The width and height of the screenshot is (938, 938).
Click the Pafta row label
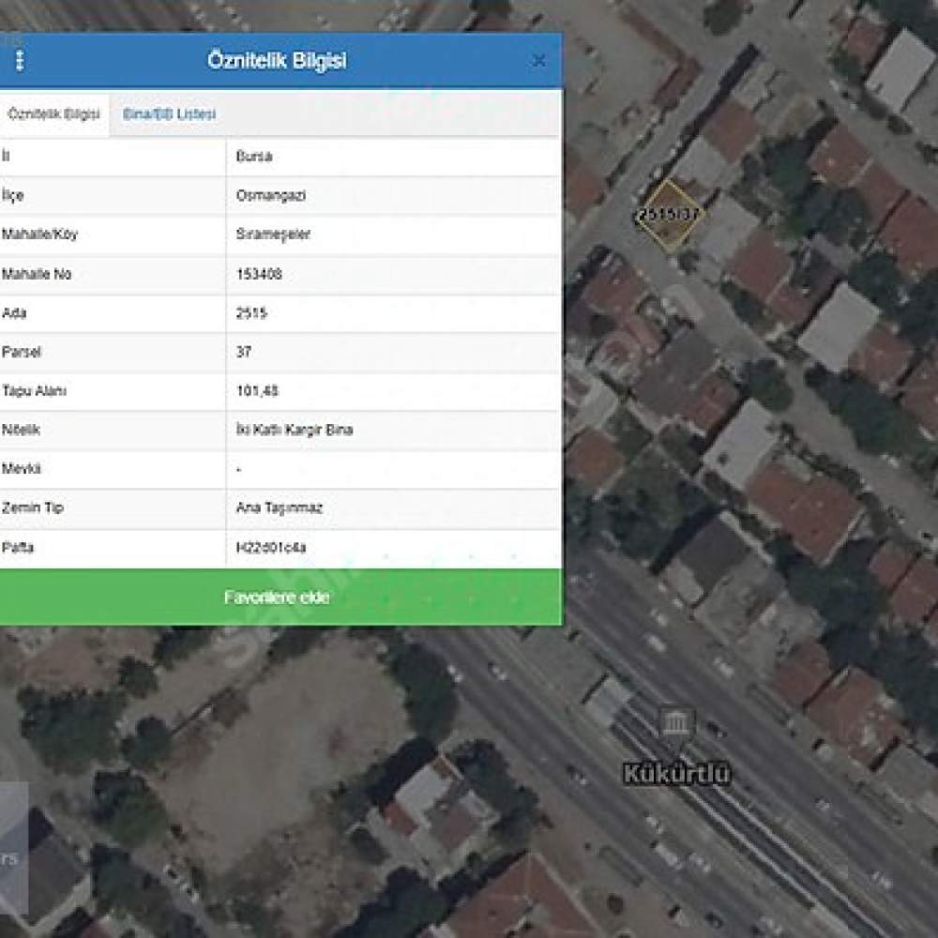pyautogui.click(x=17, y=548)
